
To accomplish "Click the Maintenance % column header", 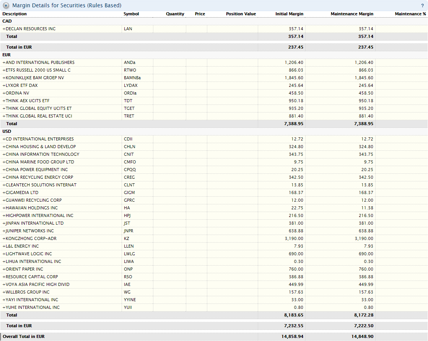I will 410,14.
